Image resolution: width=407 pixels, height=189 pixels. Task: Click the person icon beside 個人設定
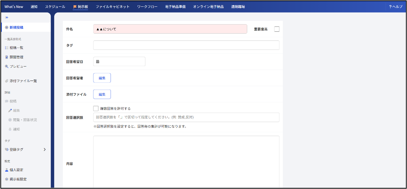click(x=7, y=170)
